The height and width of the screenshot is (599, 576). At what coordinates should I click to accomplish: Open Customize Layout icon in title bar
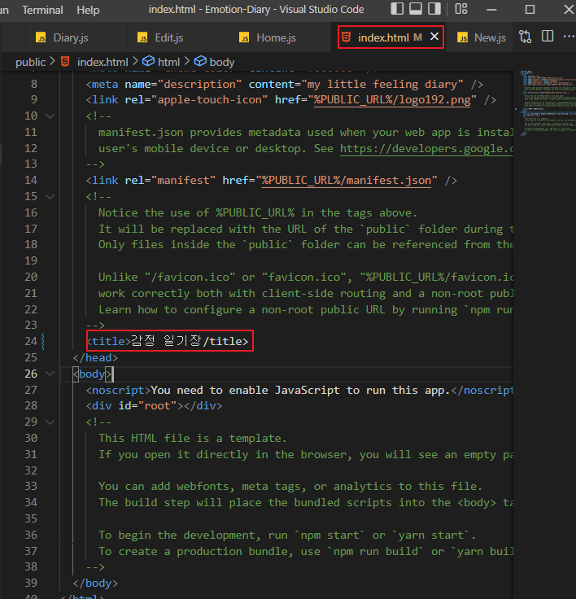tap(461, 9)
